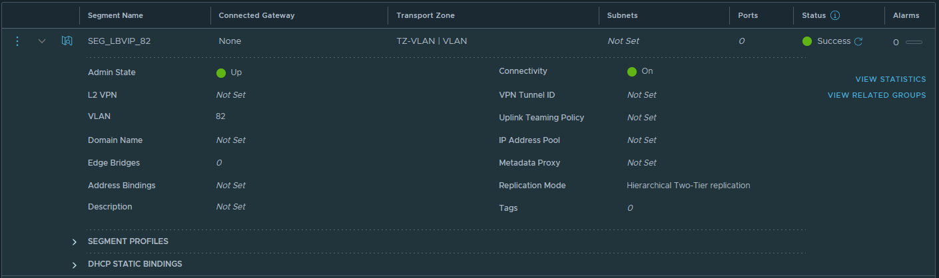Click the green Admin State Up indicator
Image resolution: width=939 pixels, height=278 pixels.
(x=221, y=72)
